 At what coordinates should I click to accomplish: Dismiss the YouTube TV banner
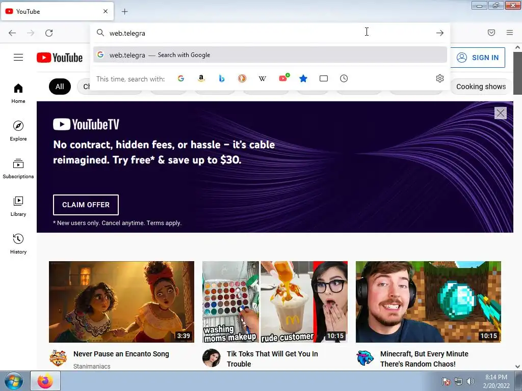(x=501, y=113)
